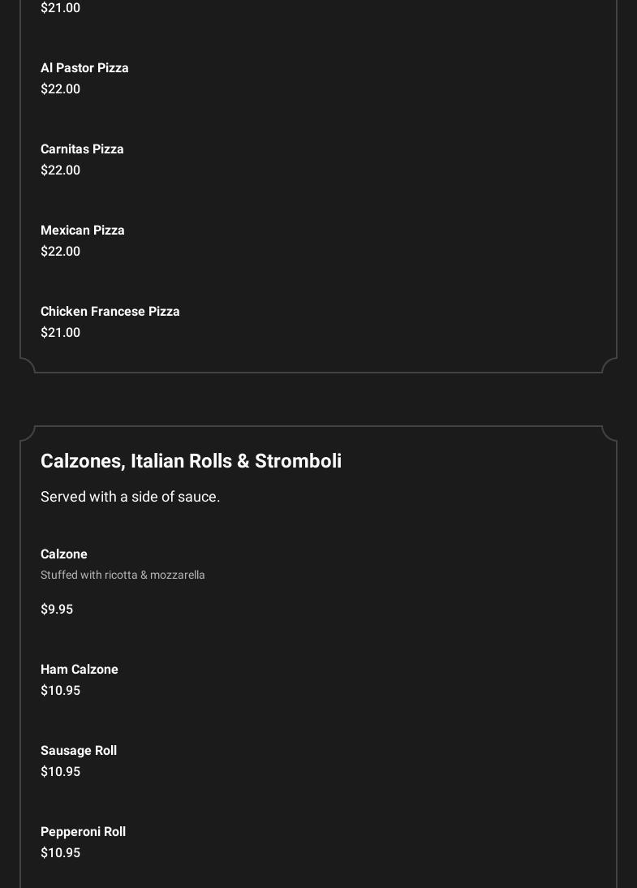Click the $21.00 price above Al Pastor Pizza
The width and height of the screenshot is (637, 888).
(60, 8)
